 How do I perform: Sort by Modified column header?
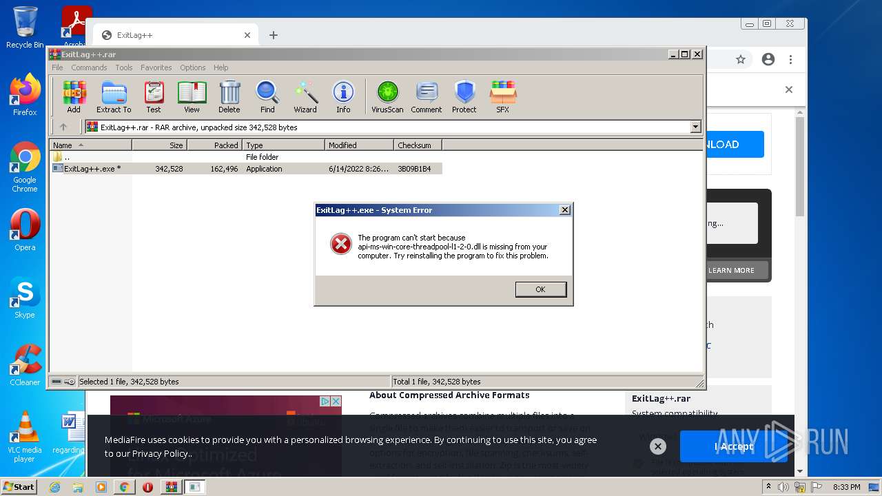(x=359, y=145)
